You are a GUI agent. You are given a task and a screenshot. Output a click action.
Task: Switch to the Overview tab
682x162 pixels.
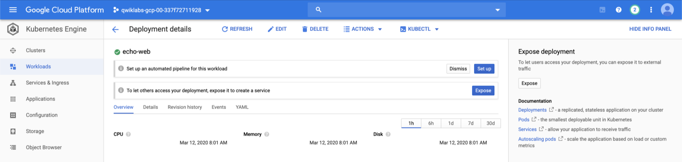123,107
